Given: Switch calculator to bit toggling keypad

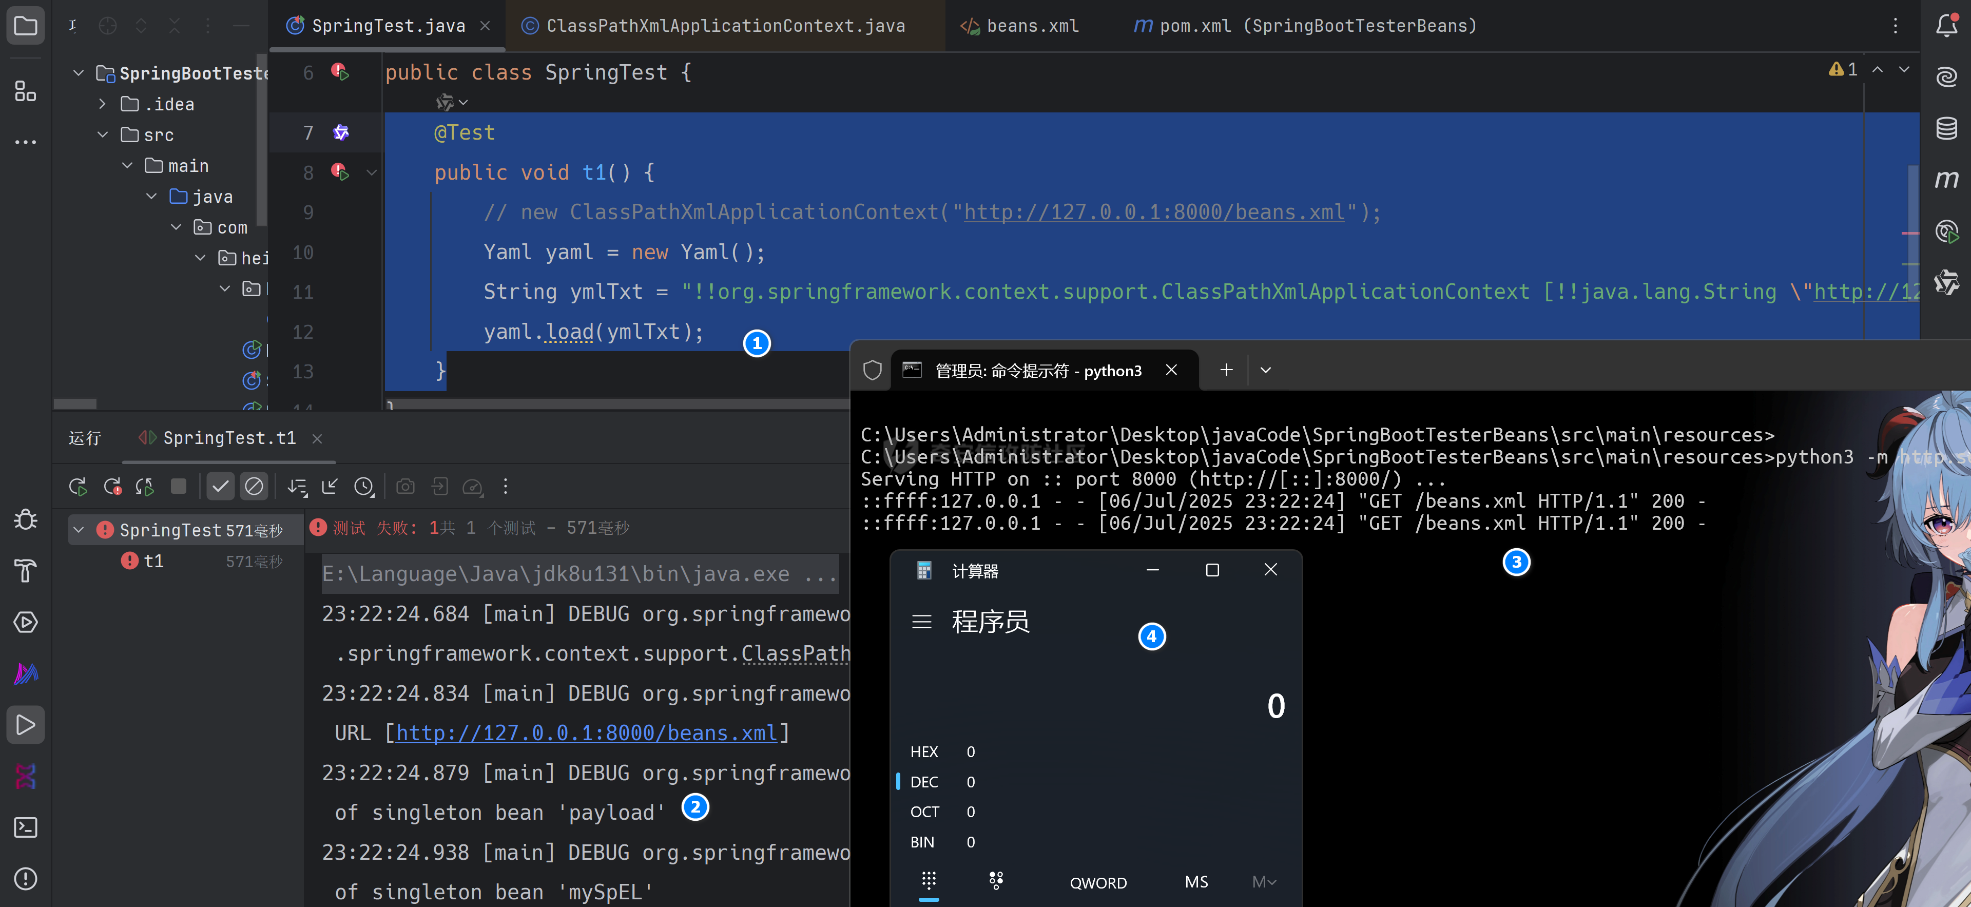Looking at the screenshot, I should click(x=995, y=882).
